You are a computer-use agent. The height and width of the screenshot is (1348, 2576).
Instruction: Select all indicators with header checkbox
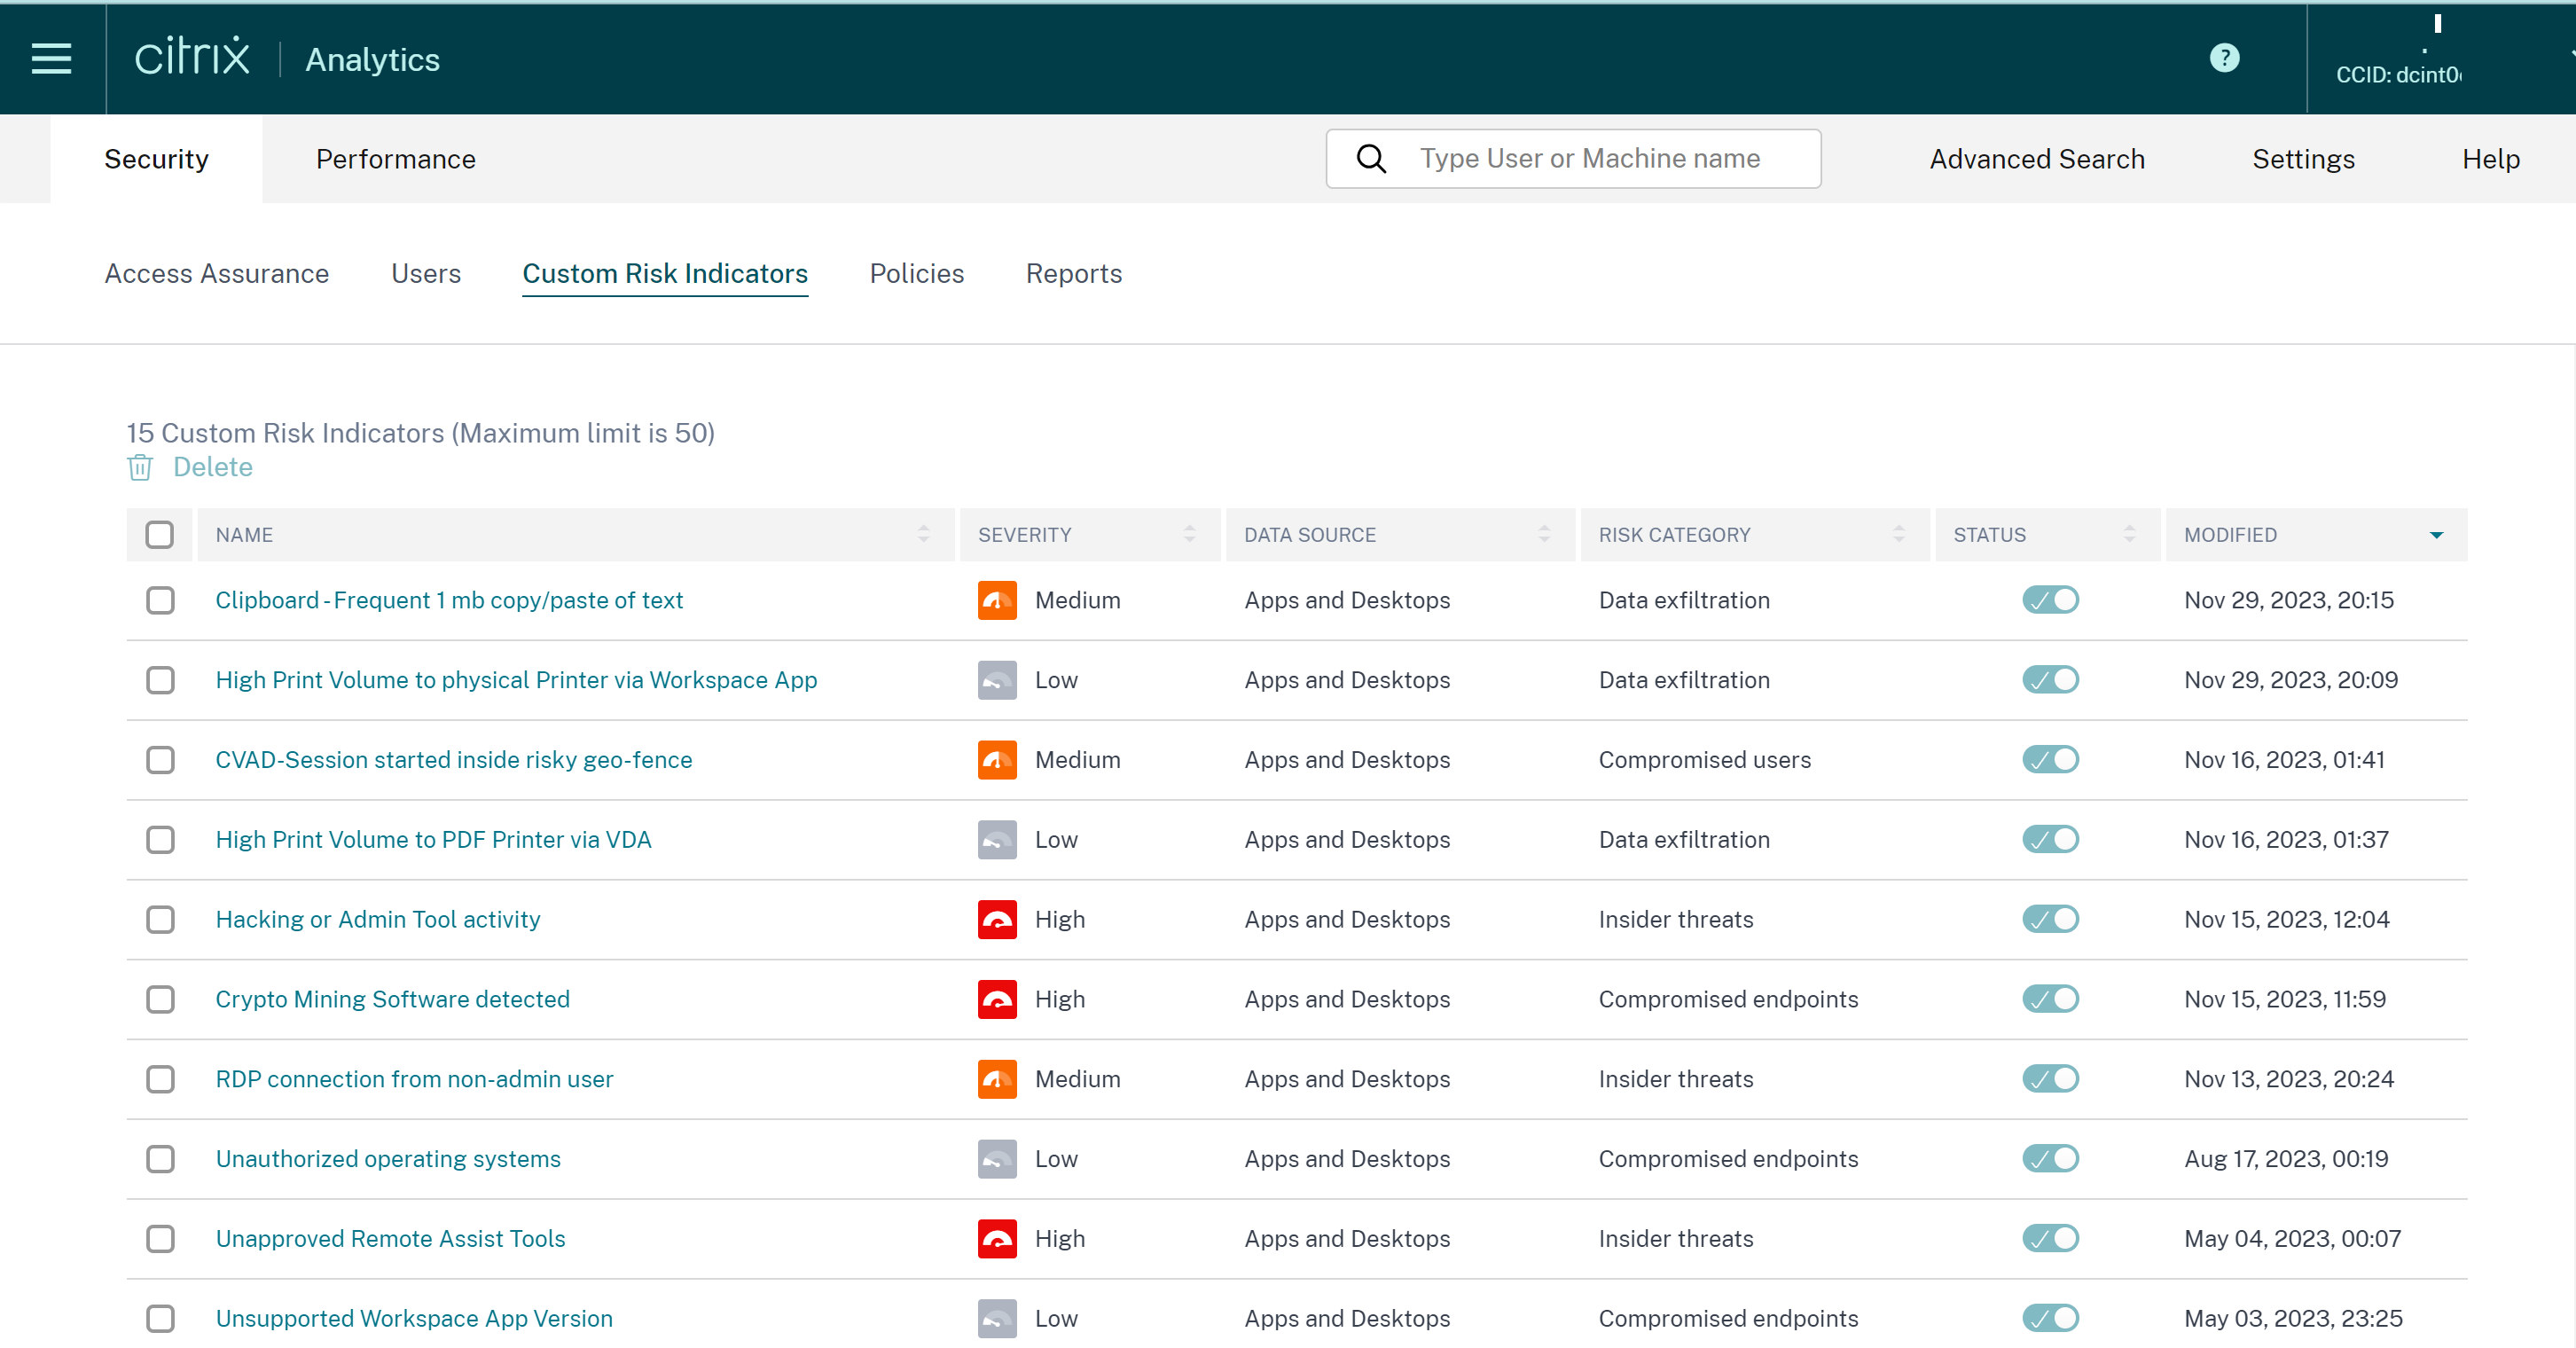(159, 535)
